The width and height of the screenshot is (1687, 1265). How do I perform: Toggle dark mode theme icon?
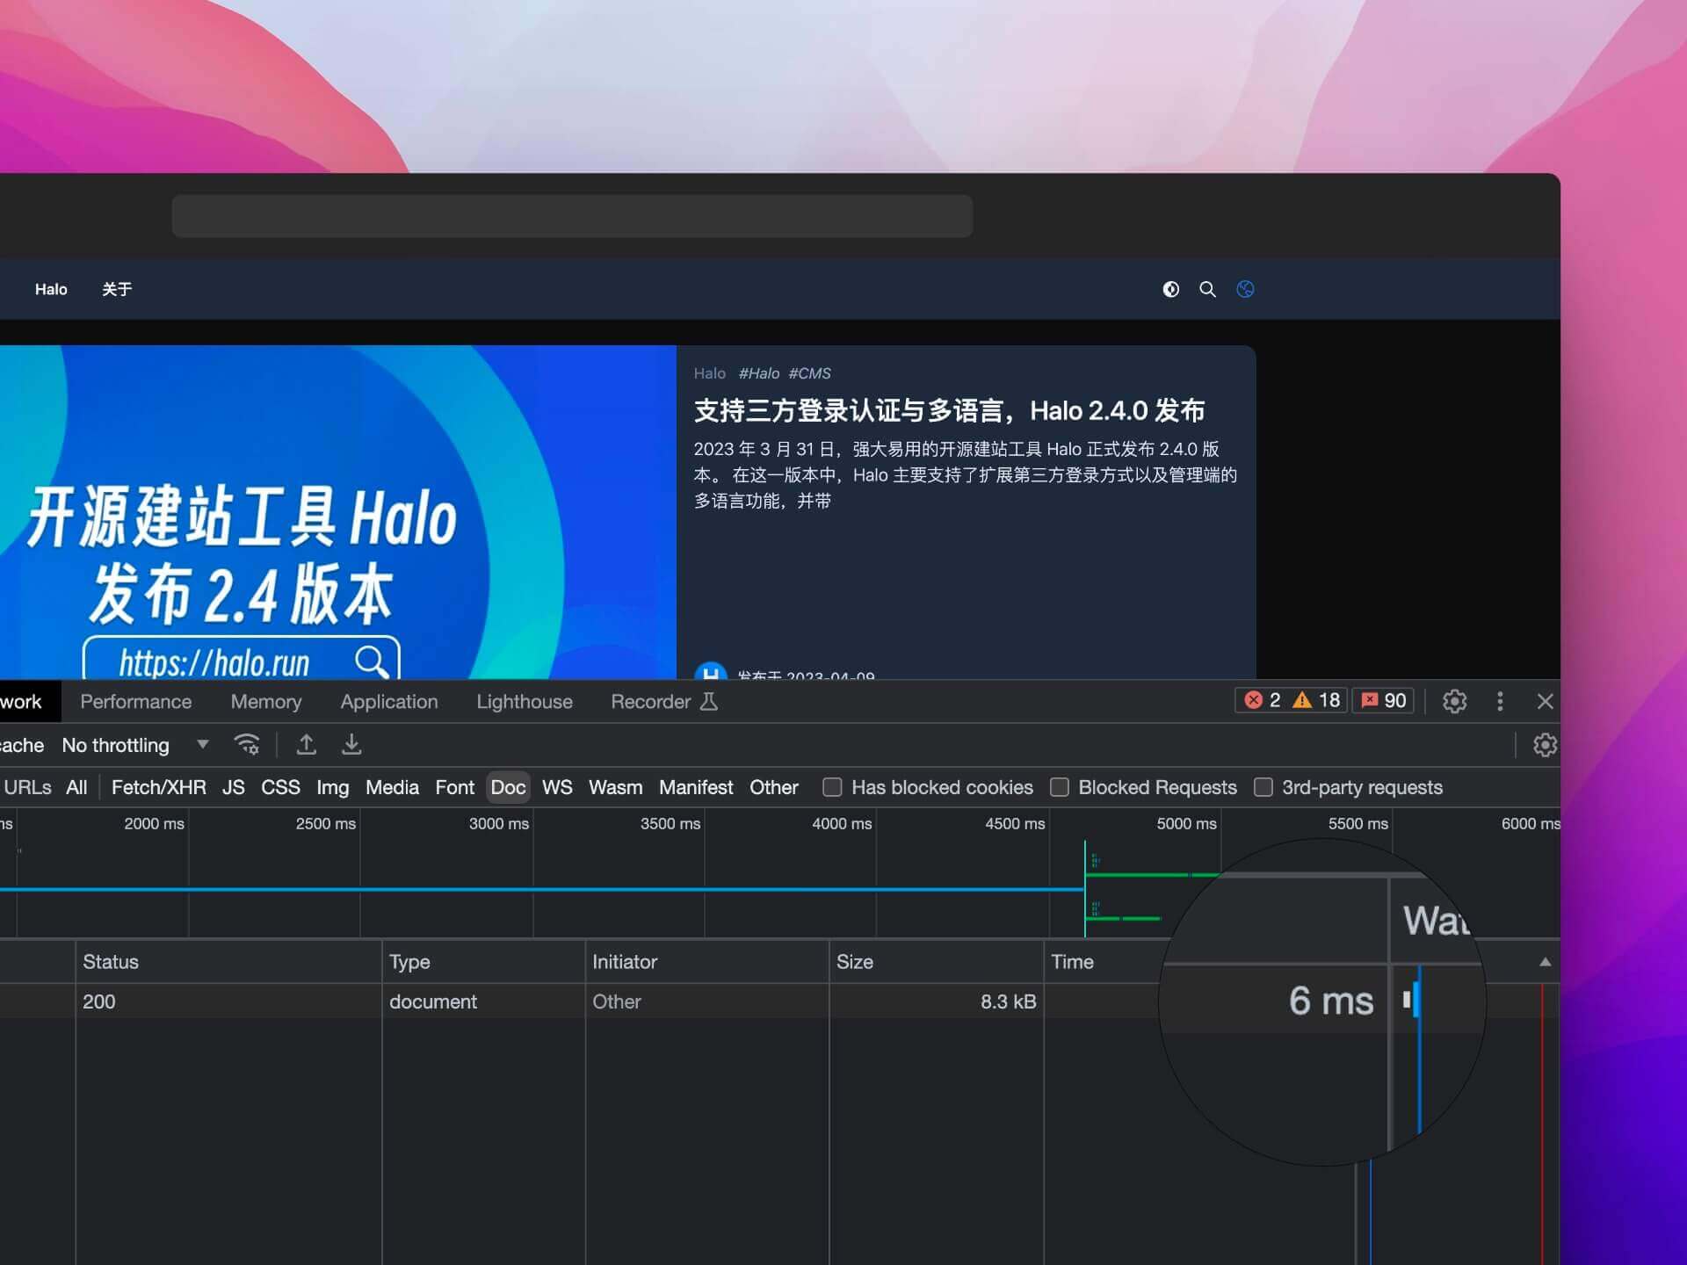pos(1170,289)
